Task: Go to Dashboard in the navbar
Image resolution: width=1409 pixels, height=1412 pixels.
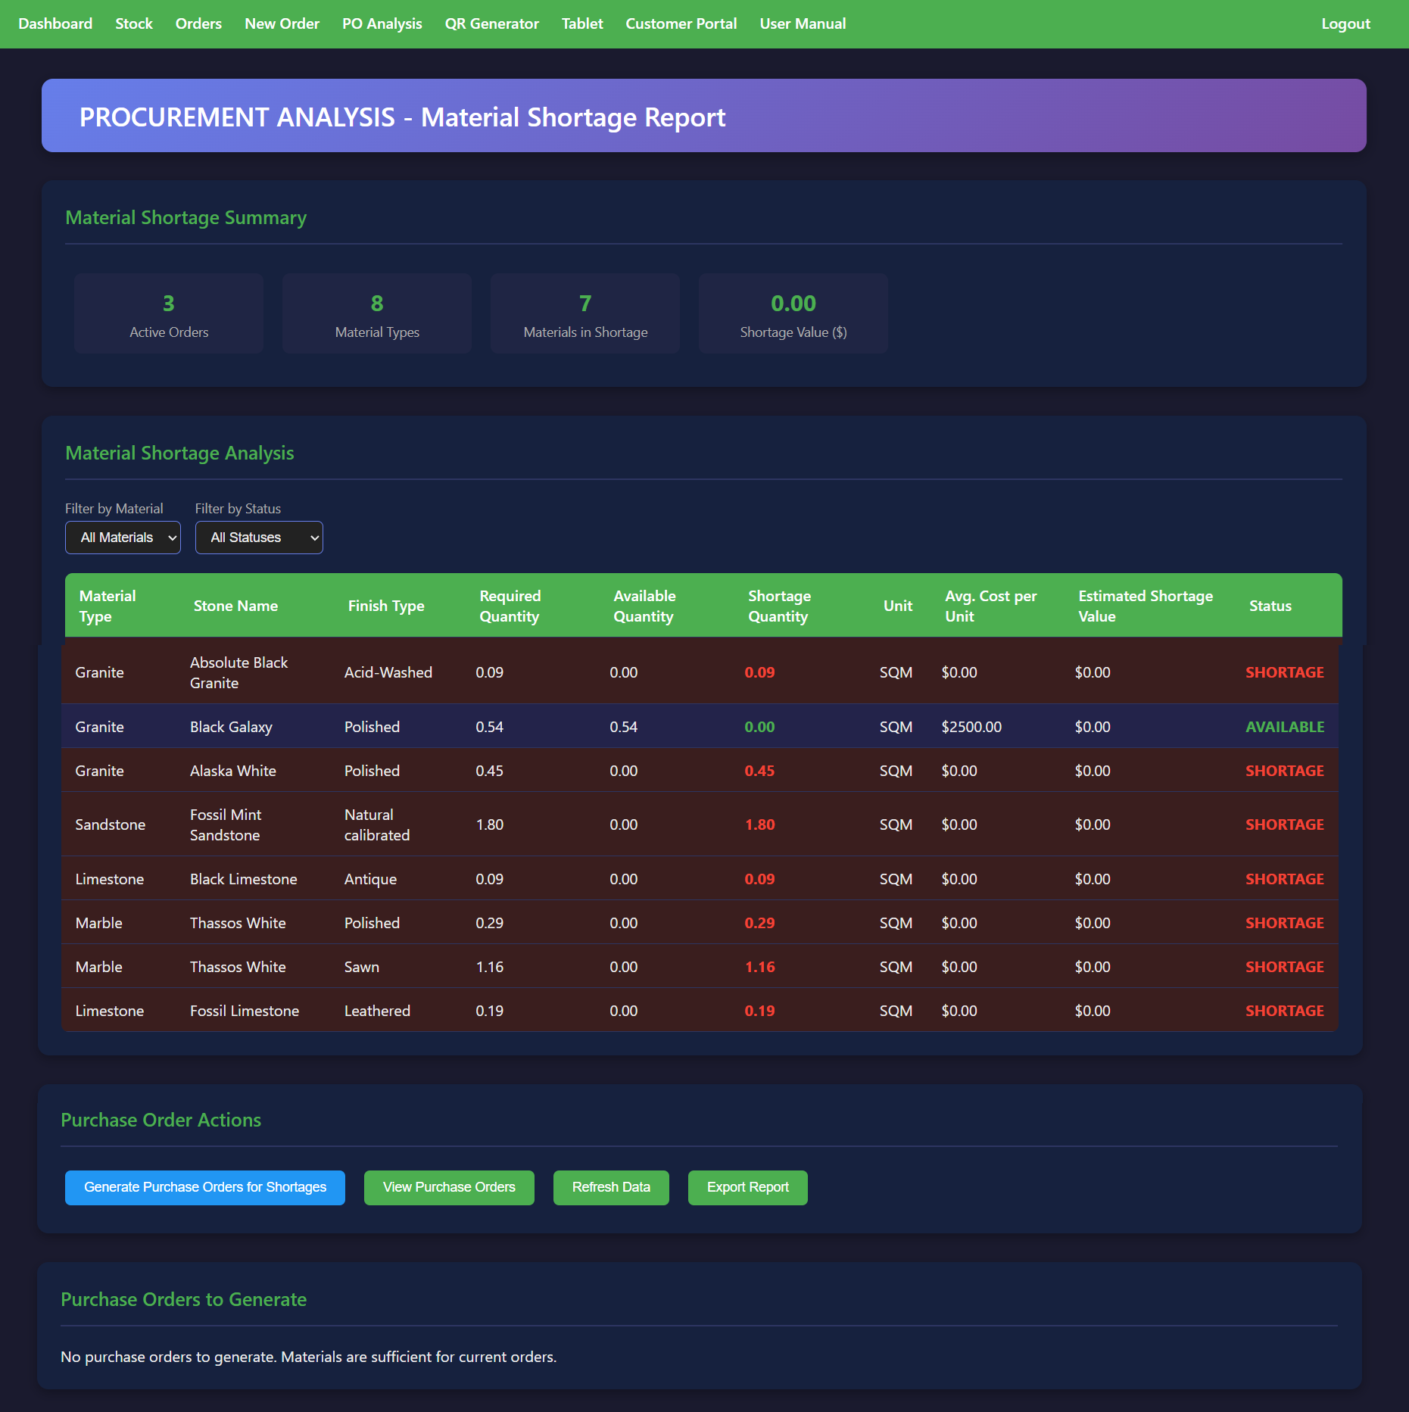Action: point(55,23)
